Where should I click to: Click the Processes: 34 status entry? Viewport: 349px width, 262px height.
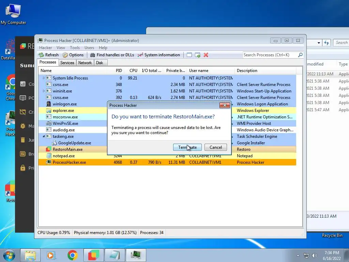[152, 233]
